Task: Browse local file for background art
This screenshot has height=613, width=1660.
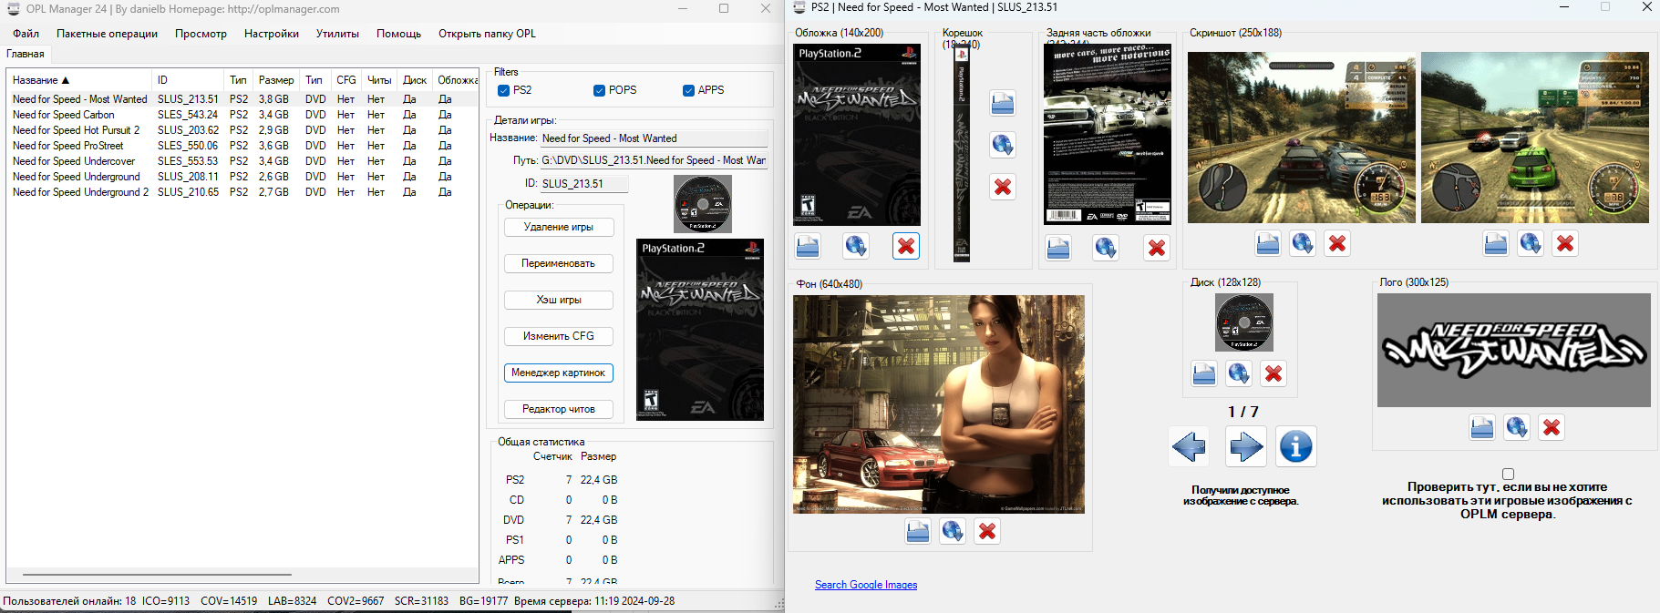Action: click(918, 531)
